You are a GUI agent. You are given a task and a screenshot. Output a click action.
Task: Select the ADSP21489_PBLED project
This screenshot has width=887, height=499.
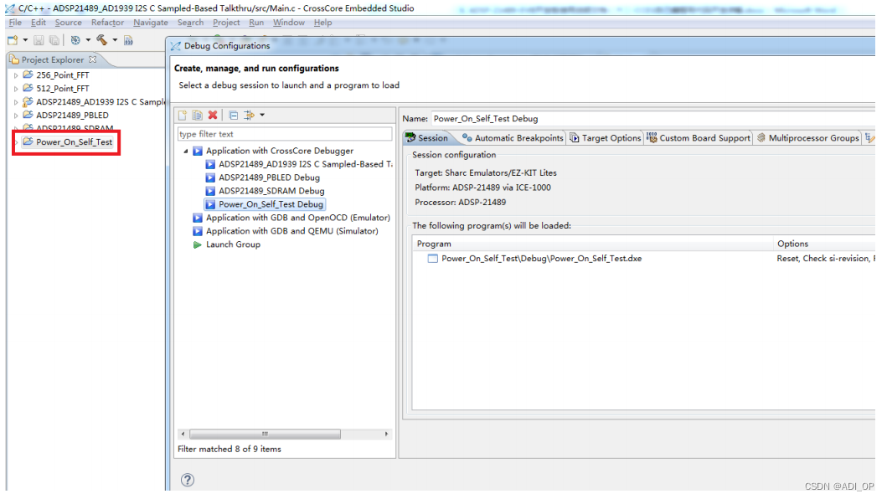65,116
